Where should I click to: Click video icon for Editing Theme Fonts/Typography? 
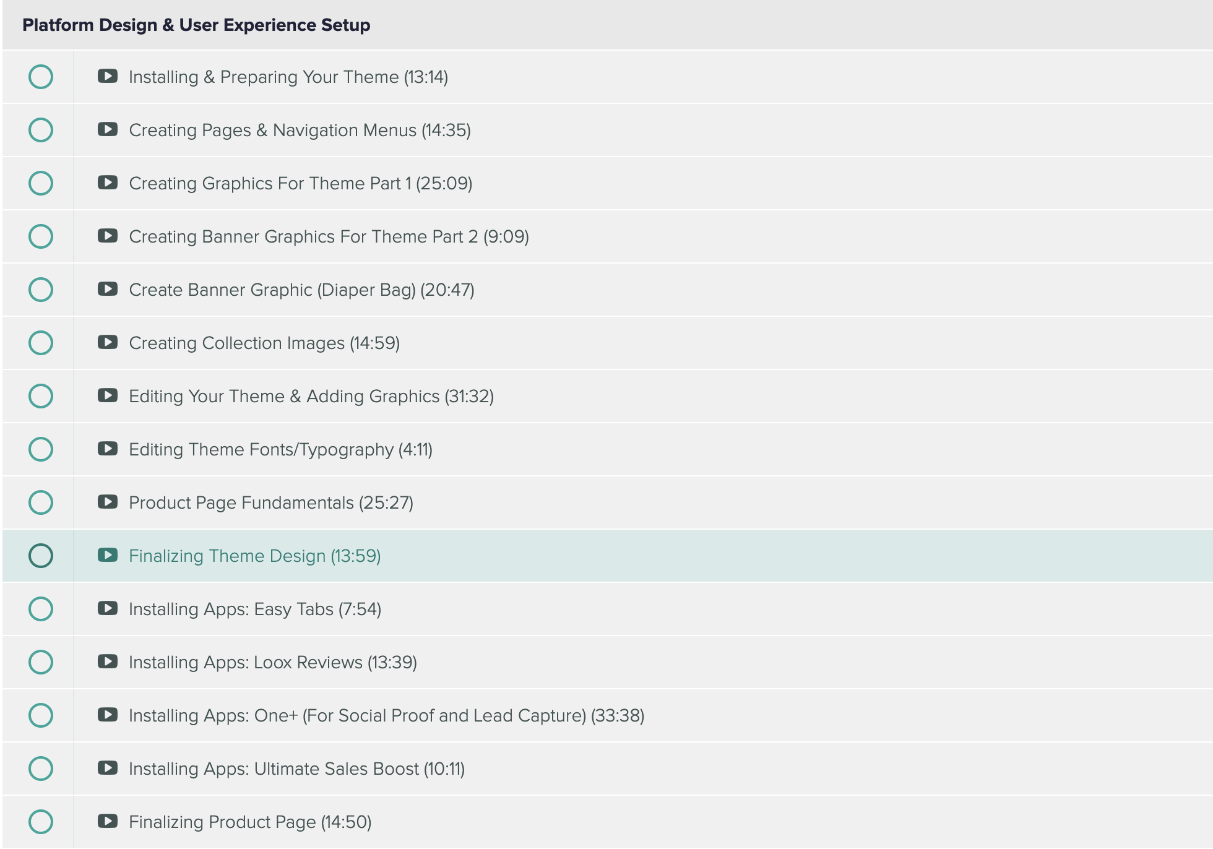click(108, 449)
